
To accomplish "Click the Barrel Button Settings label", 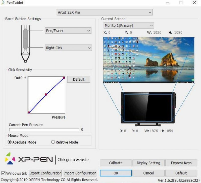I will [23, 19].
